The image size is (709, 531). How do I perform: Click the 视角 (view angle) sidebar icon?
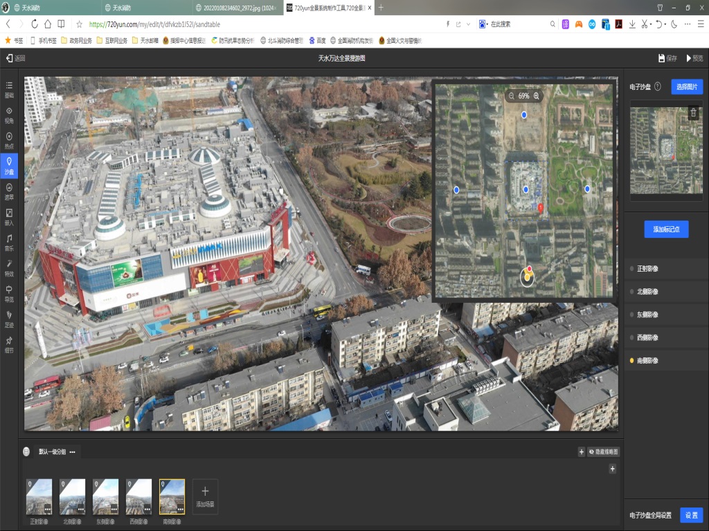(9, 114)
